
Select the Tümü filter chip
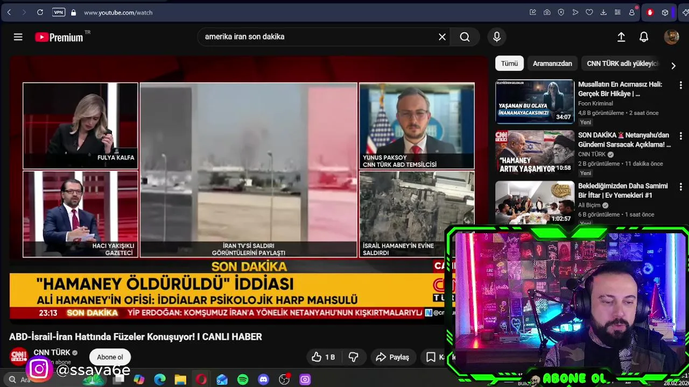tap(509, 63)
